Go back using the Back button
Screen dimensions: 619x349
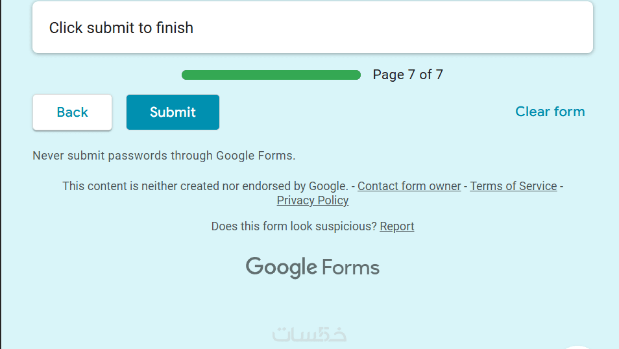(x=72, y=112)
